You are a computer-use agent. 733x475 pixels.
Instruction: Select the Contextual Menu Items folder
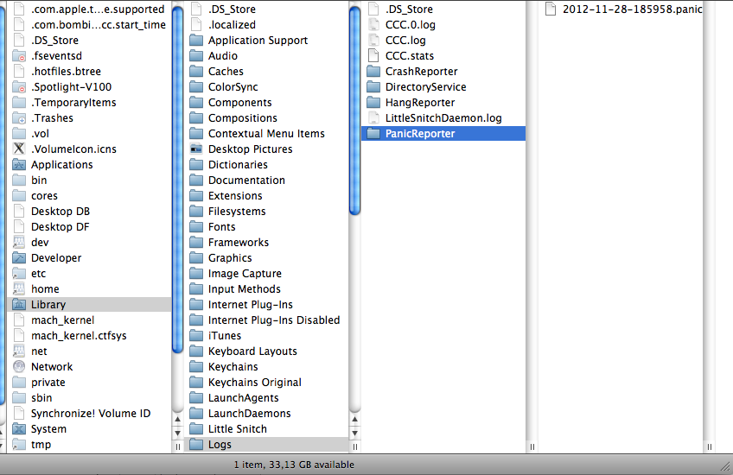click(x=266, y=134)
